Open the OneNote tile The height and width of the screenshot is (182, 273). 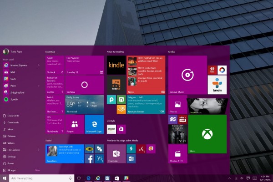tap(116, 154)
